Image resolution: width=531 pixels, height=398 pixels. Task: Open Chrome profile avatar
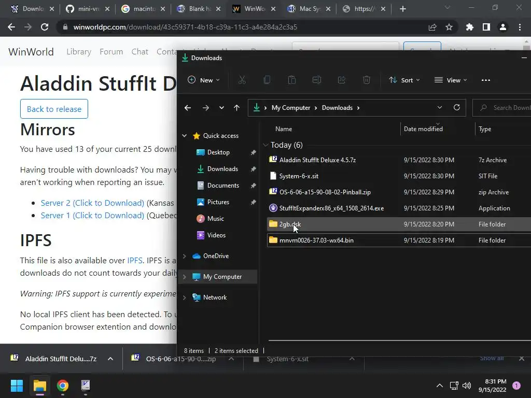point(503,27)
